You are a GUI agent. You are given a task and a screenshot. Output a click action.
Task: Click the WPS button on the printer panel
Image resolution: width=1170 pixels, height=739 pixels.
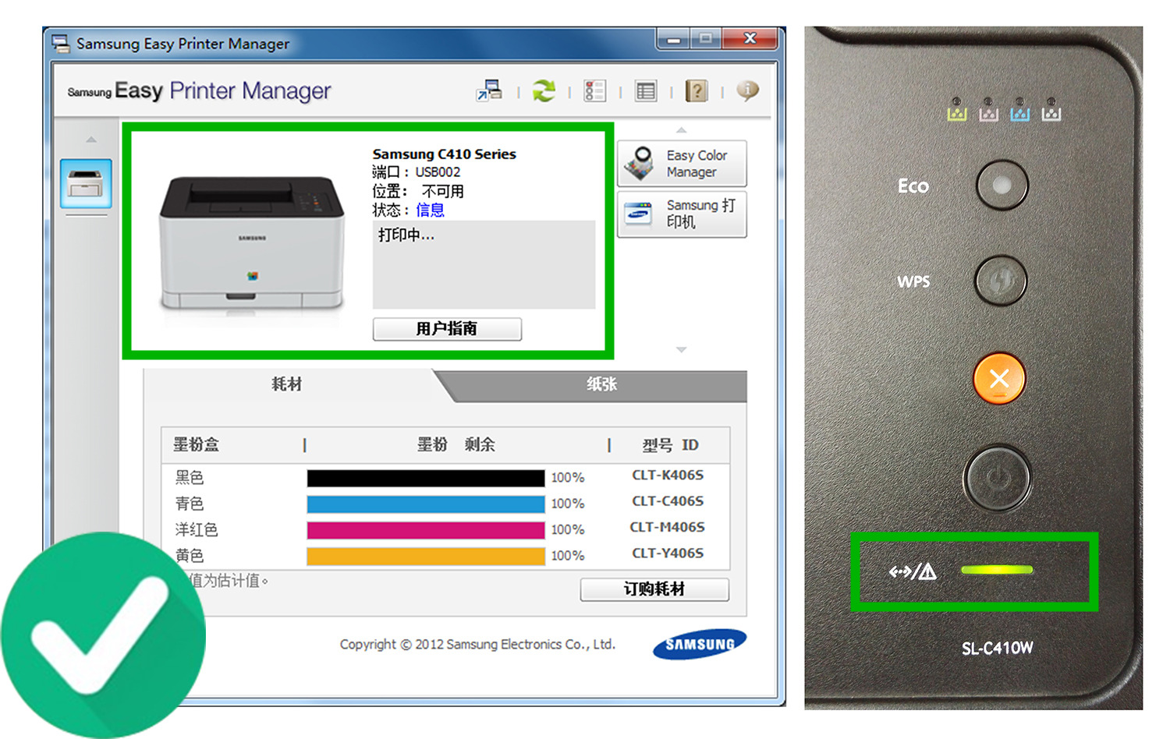point(1001,281)
